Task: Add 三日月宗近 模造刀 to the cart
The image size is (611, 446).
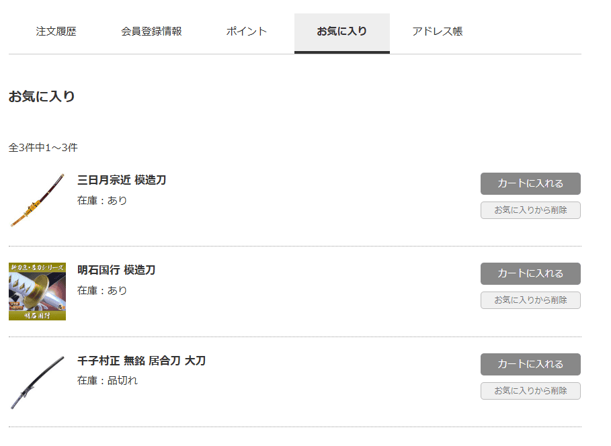Action: click(530, 183)
